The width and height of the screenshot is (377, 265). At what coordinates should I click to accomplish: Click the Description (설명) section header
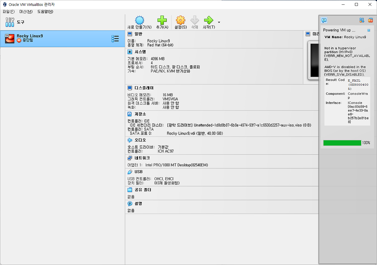138,204
